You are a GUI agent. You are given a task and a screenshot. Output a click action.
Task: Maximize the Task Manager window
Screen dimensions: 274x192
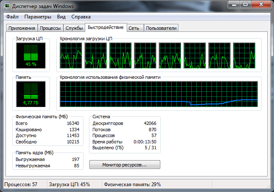point(245,4)
